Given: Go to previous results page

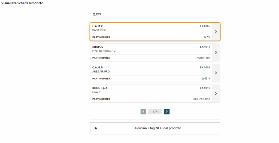Looking at the screenshot, I should [143, 111].
